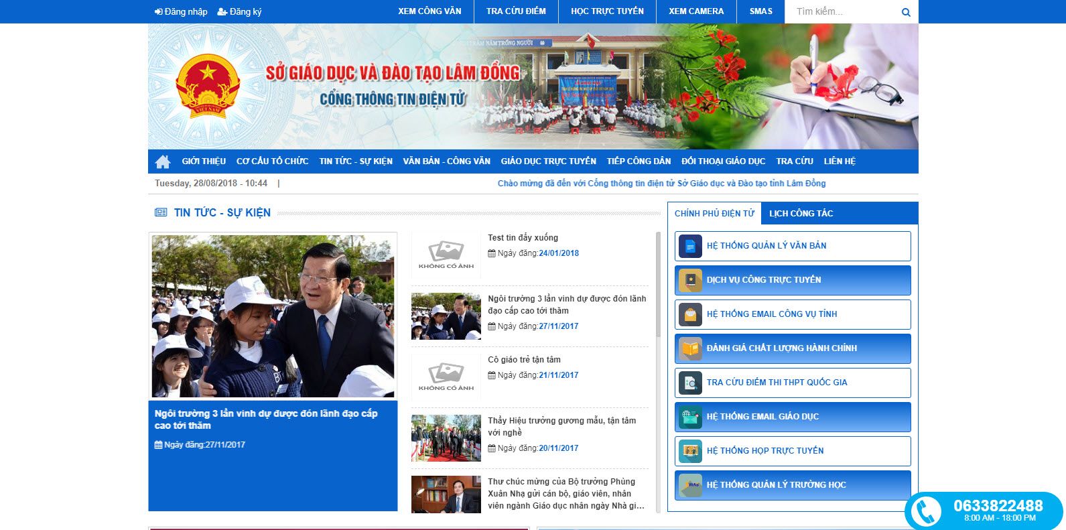Click the home icon in navigation bar

[162, 161]
